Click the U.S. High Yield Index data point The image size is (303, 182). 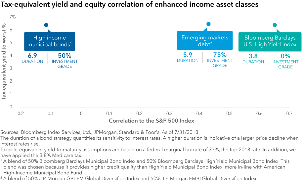click(x=275, y=25)
